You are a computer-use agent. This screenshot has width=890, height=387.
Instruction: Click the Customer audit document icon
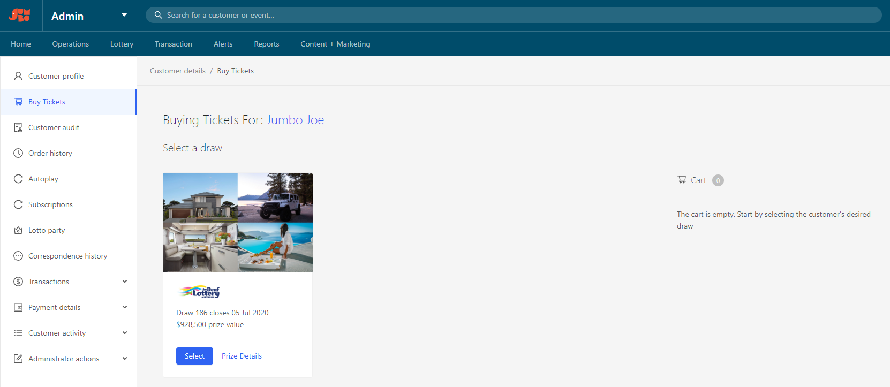click(18, 127)
